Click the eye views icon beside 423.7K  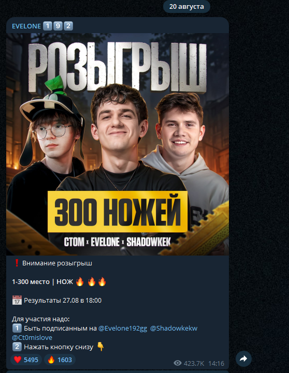coord(177,363)
